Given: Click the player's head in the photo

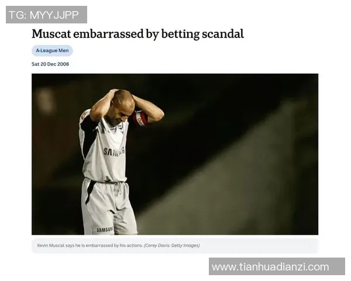Looking at the screenshot, I should coord(122,103).
